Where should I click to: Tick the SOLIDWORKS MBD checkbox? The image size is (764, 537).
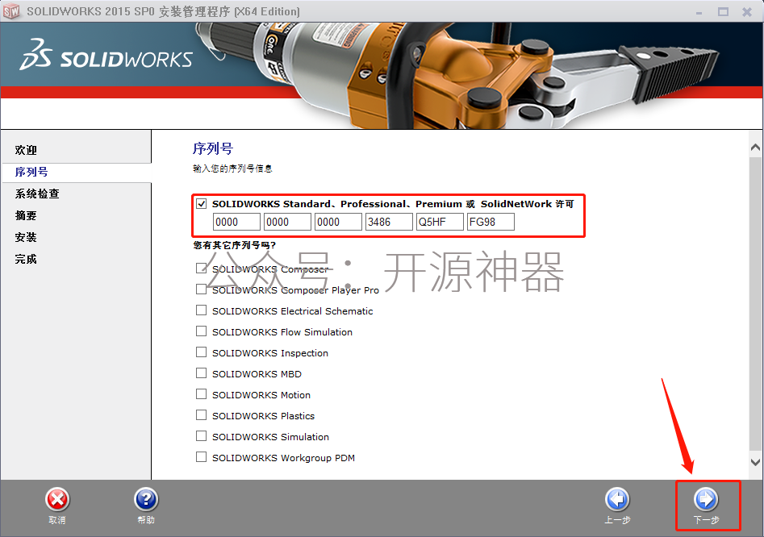[x=201, y=373]
